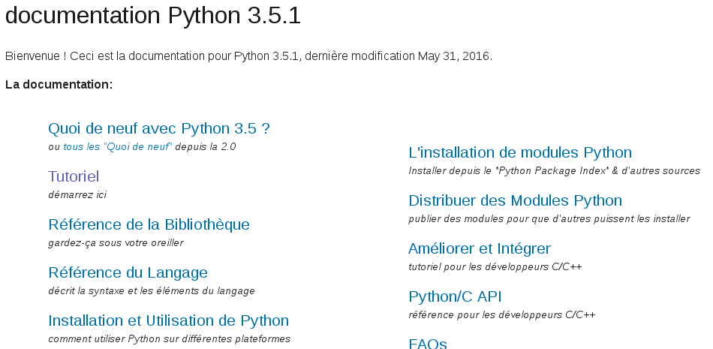Open the Python/C API reference link
This screenshot has height=349, width=713.
pyautogui.click(x=455, y=296)
